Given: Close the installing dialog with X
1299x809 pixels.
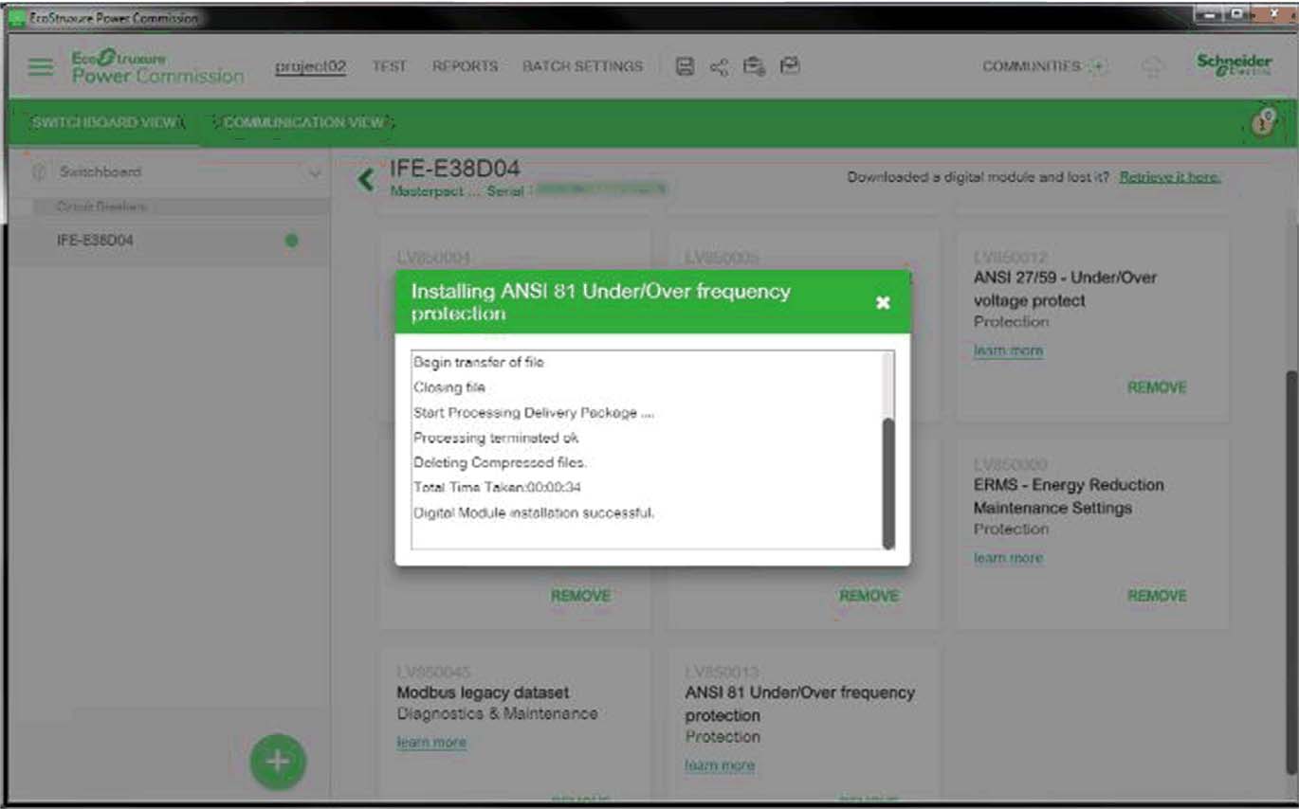Looking at the screenshot, I should 883,302.
